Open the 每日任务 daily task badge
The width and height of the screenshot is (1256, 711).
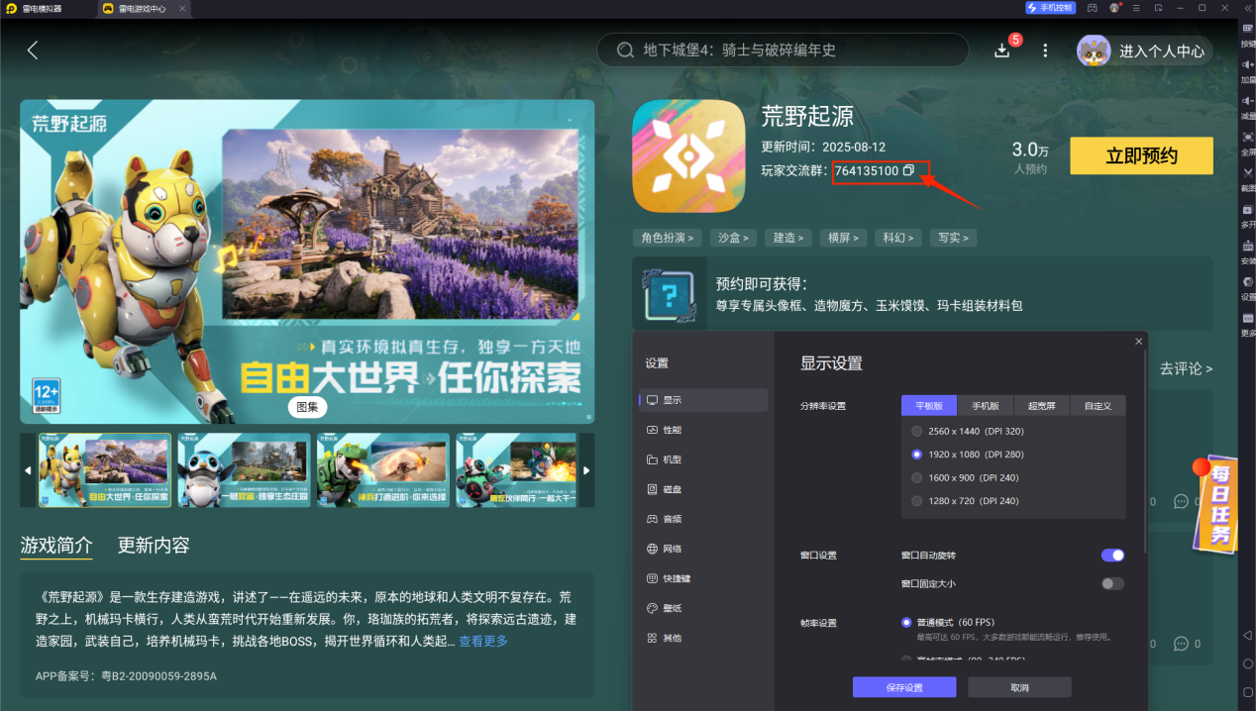point(1214,503)
